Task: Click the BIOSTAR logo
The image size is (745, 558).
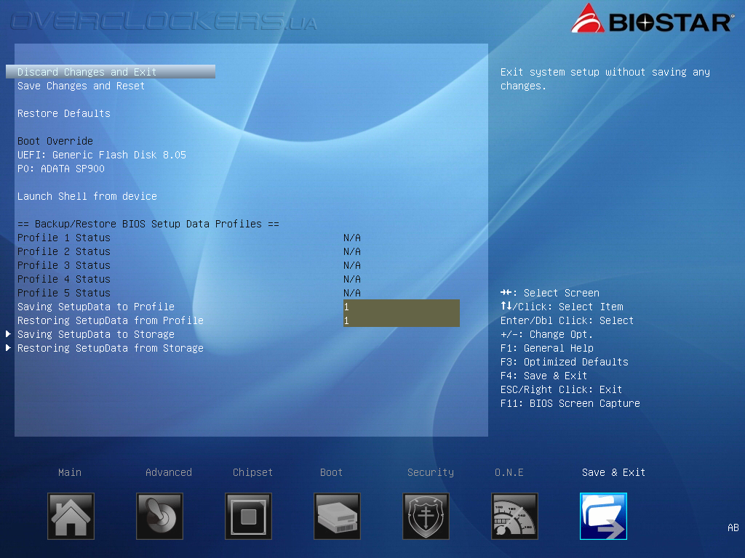Action: pyautogui.click(x=653, y=20)
